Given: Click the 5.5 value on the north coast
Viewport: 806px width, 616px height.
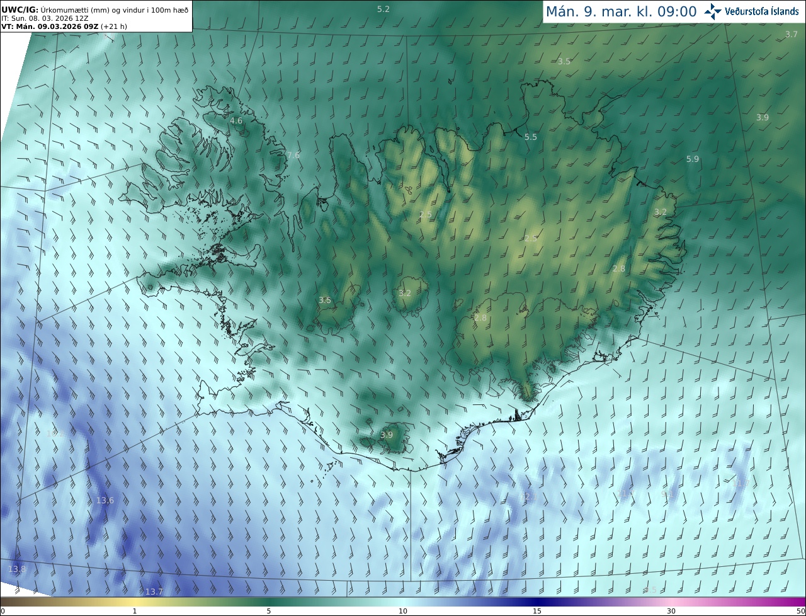Looking at the screenshot, I should pyautogui.click(x=531, y=137).
